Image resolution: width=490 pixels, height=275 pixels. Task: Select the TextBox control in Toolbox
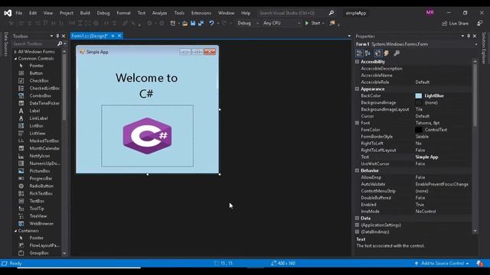point(37,201)
